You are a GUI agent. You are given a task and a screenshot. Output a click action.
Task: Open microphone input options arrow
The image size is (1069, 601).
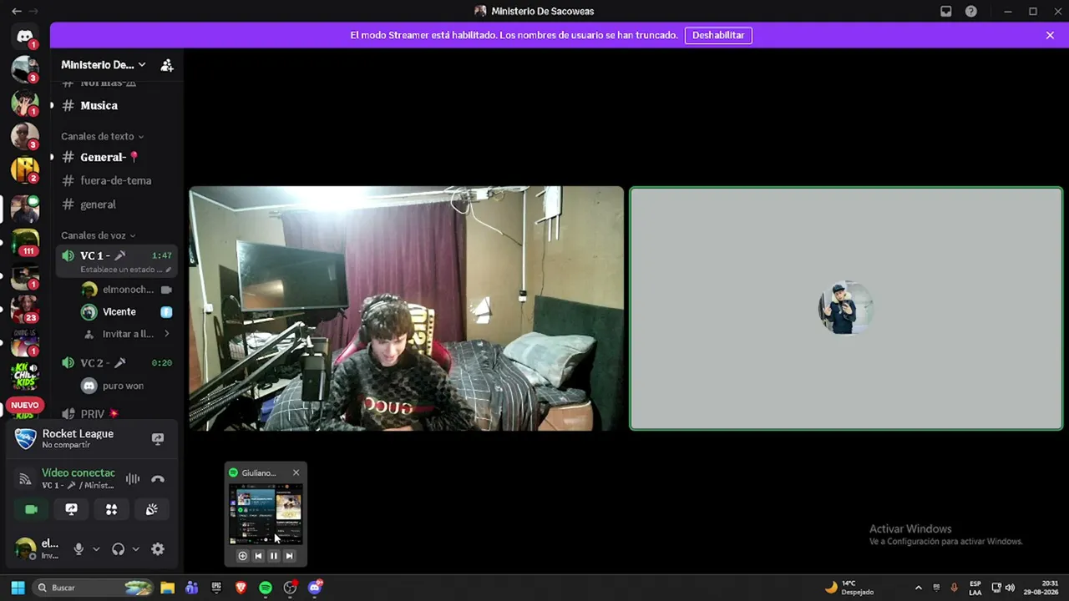[x=96, y=548]
